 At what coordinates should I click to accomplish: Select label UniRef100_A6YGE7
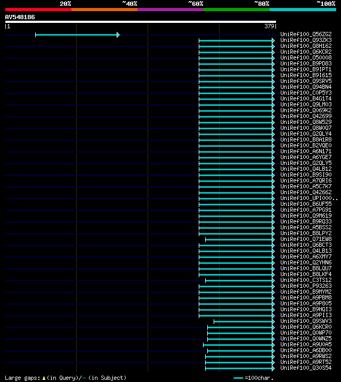306,157
